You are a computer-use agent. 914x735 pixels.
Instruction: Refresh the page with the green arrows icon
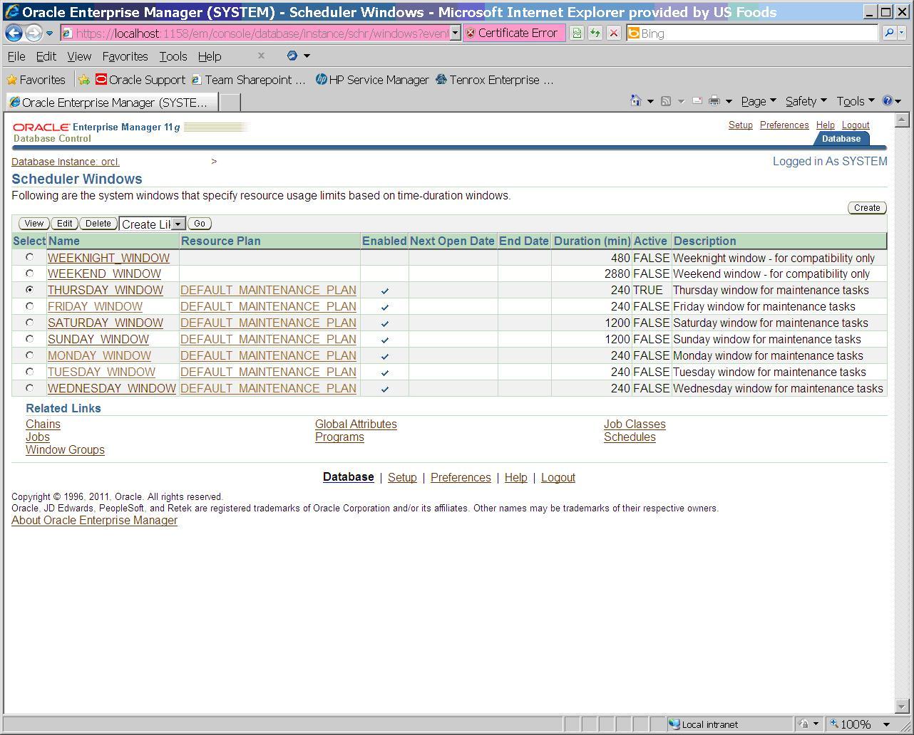595,33
